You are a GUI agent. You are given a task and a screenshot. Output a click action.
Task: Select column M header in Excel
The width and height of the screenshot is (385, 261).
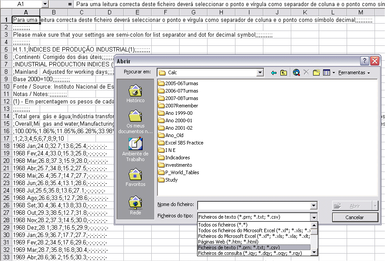361,12
